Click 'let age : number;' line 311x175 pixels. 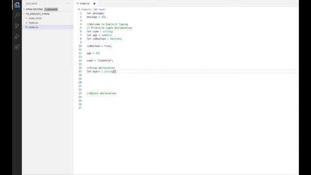click(99, 35)
